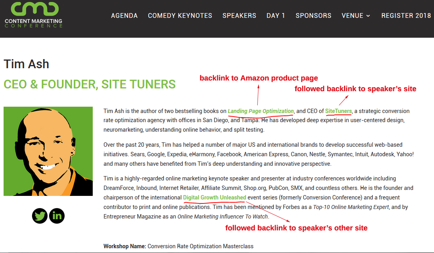Expand the Venue dropdown menu
434x253 pixels.
[x=356, y=16]
